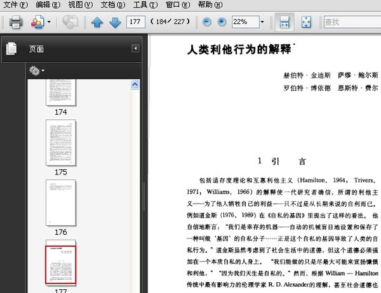Toggle fit full page view button
The image size is (381, 293).
(x=305, y=23)
